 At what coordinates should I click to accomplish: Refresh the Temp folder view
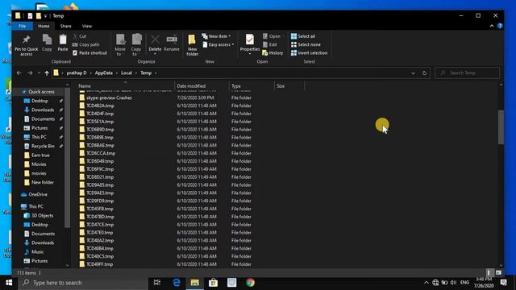pos(424,73)
